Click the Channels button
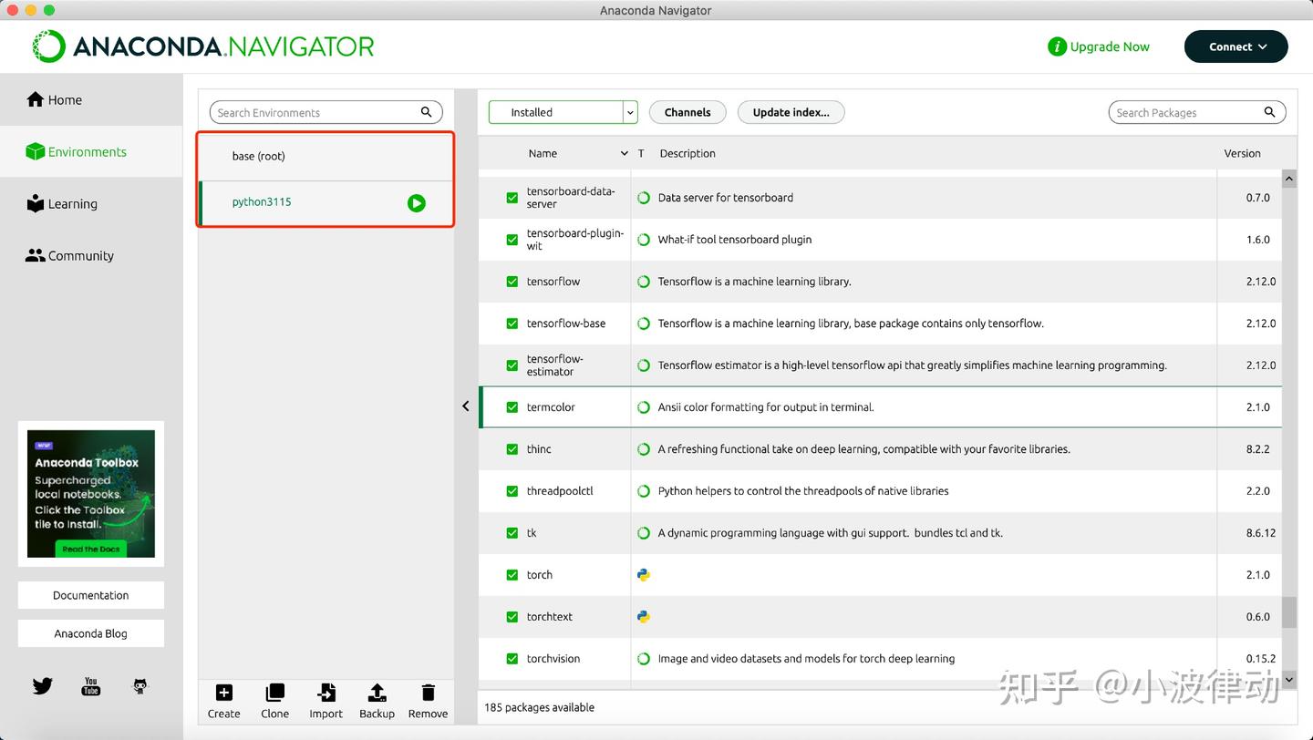This screenshot has height=740, width=1313. pos(688,112)
